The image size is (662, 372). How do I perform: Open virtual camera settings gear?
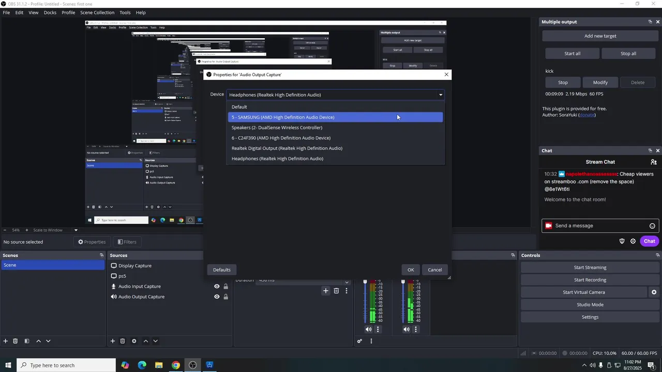click(654, 292)
